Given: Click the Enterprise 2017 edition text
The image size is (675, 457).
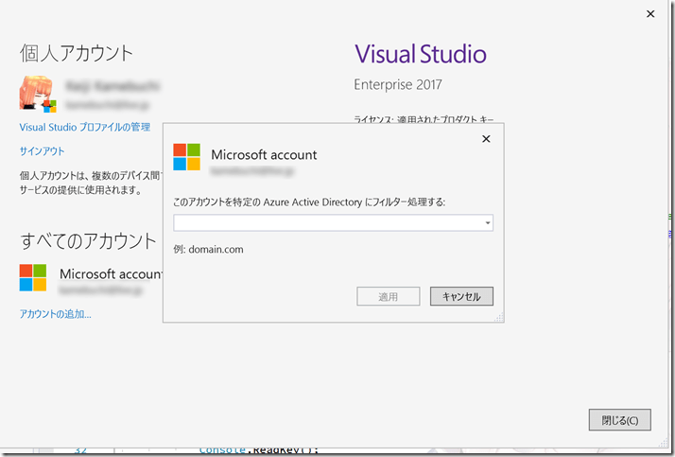Looking at the screenshot, I should coord(398,84).
